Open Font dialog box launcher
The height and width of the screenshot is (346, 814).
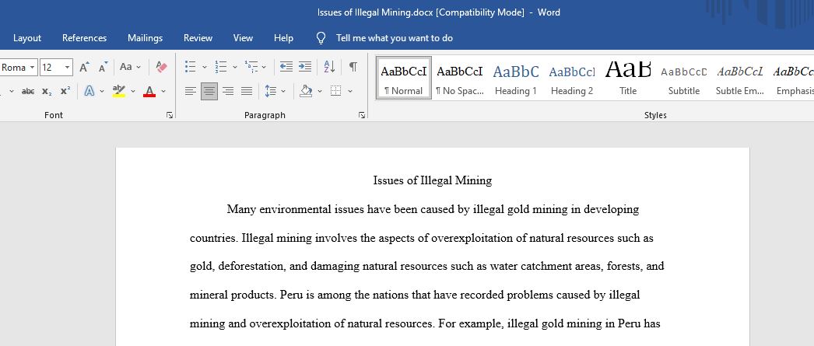tap(169, 115)
